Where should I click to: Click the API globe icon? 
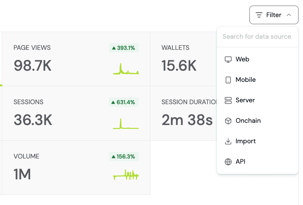tap(228, 162)
